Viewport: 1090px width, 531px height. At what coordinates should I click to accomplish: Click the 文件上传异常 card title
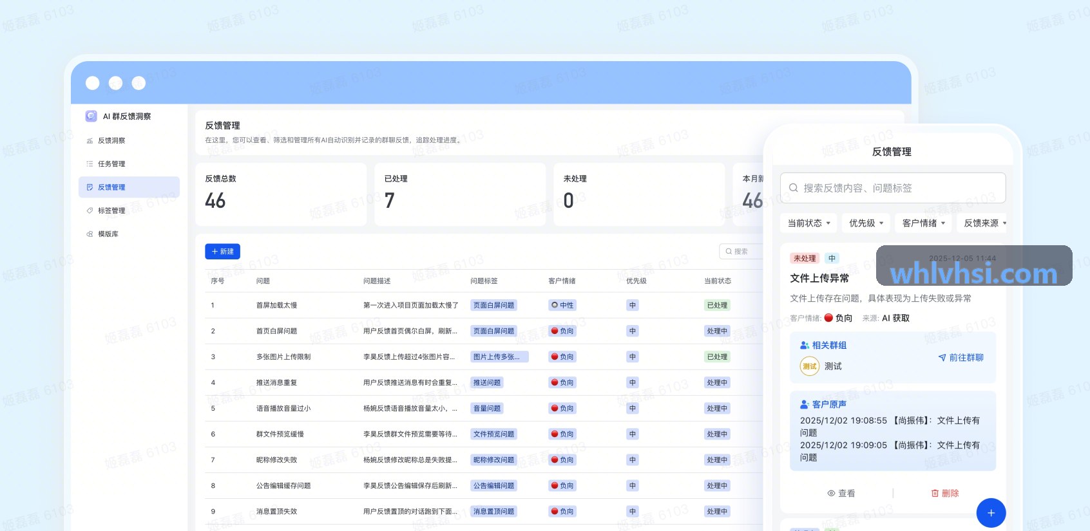pos(819,278)
